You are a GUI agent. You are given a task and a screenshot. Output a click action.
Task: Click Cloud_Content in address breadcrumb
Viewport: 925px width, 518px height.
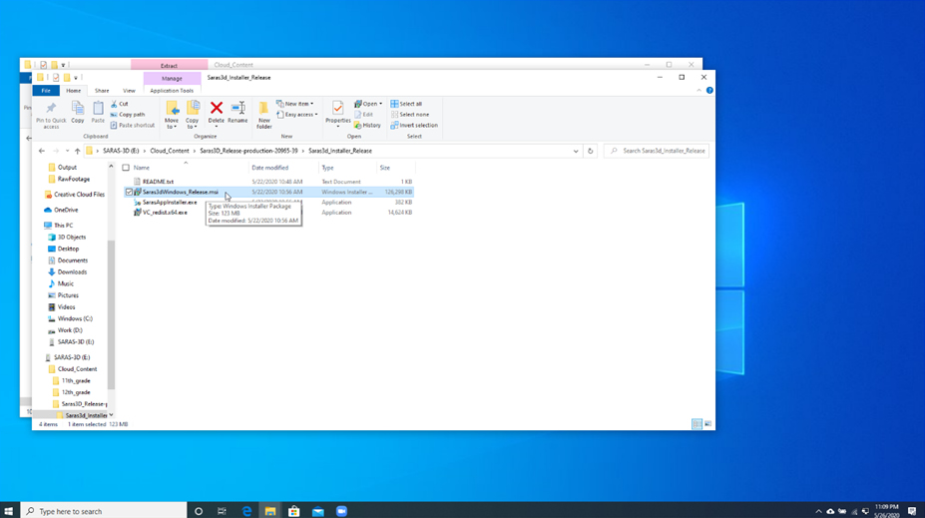(x=170, y=151)
